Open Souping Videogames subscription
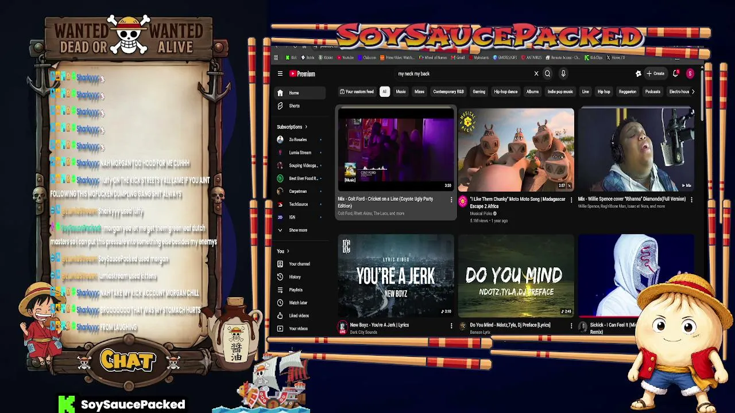 pos(300,165)
